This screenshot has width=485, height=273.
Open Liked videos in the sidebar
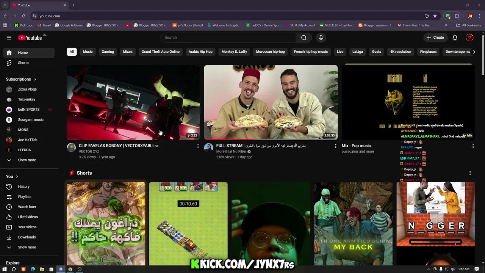tap(30, 217)
